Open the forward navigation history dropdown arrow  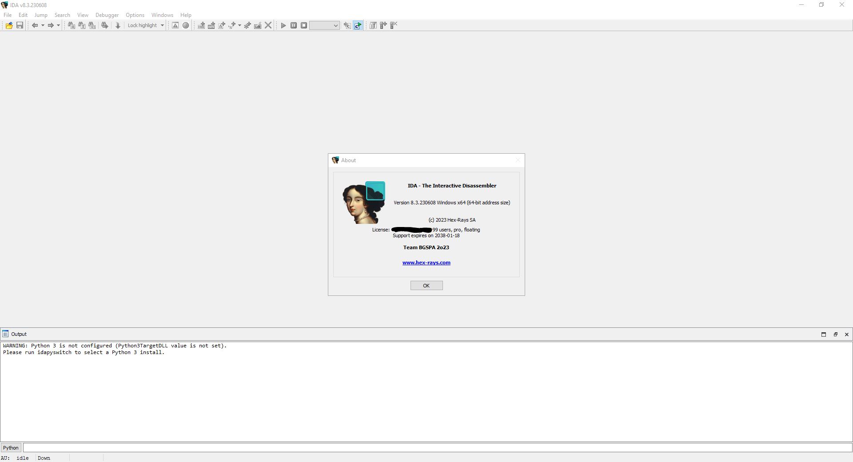[58, 25]
